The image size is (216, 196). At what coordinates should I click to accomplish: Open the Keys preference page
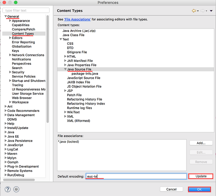point(15,51)
